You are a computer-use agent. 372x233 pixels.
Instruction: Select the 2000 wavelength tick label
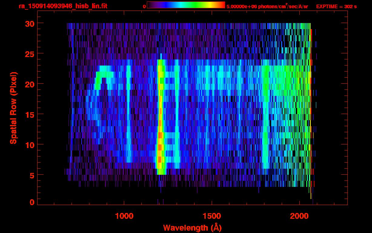coord(299,216)
